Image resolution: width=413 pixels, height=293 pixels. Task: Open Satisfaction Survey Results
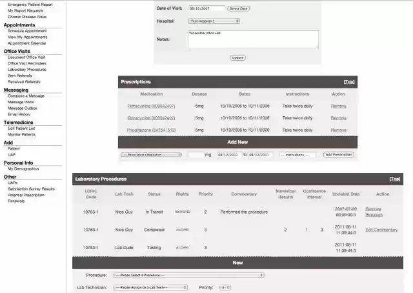pos(31,189)
